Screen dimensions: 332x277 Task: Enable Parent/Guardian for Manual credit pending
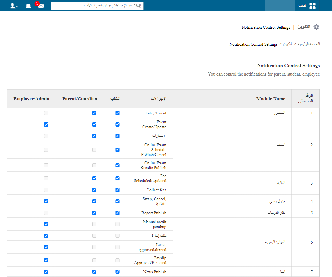pos(94,224)
